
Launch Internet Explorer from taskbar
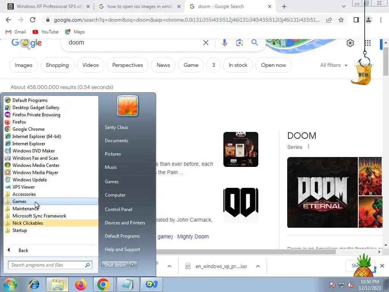coord(34,284)
